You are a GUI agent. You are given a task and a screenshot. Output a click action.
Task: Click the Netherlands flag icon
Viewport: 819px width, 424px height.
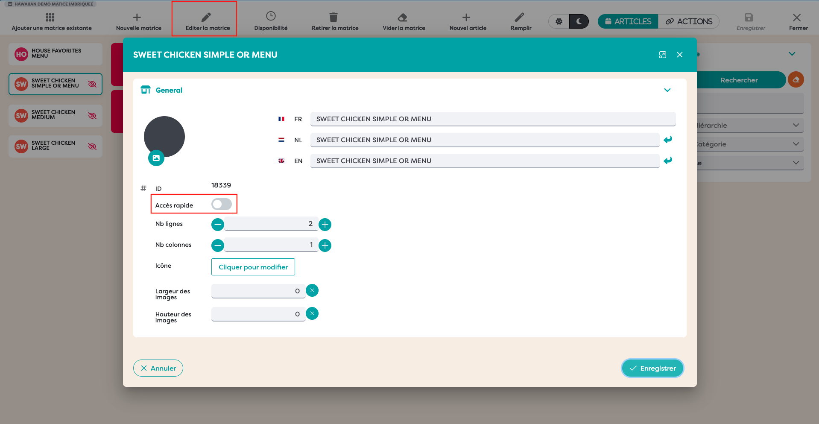coord(281,140)
